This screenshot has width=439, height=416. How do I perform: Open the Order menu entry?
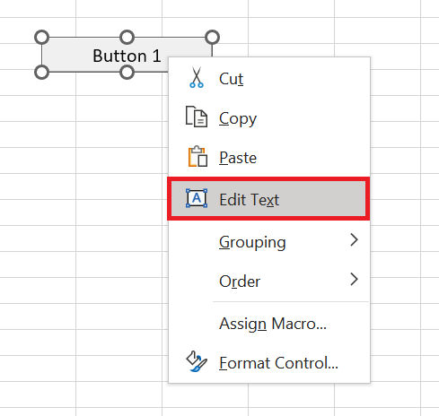coord(269,281)
